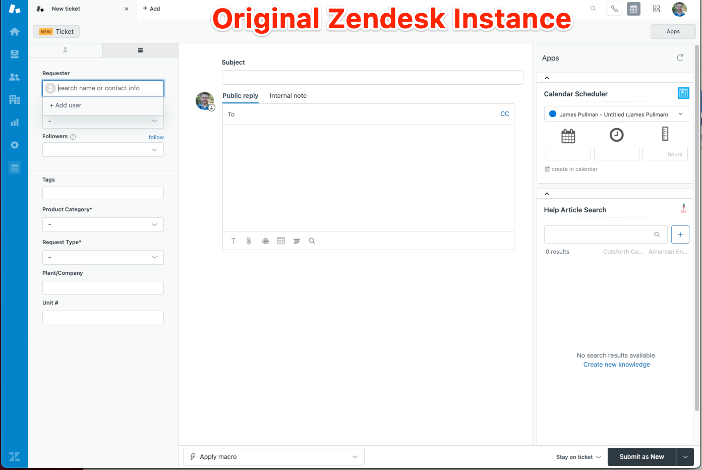Open the Customers icon in sidebar
702x470 pixels.
(x=15, y=77)
